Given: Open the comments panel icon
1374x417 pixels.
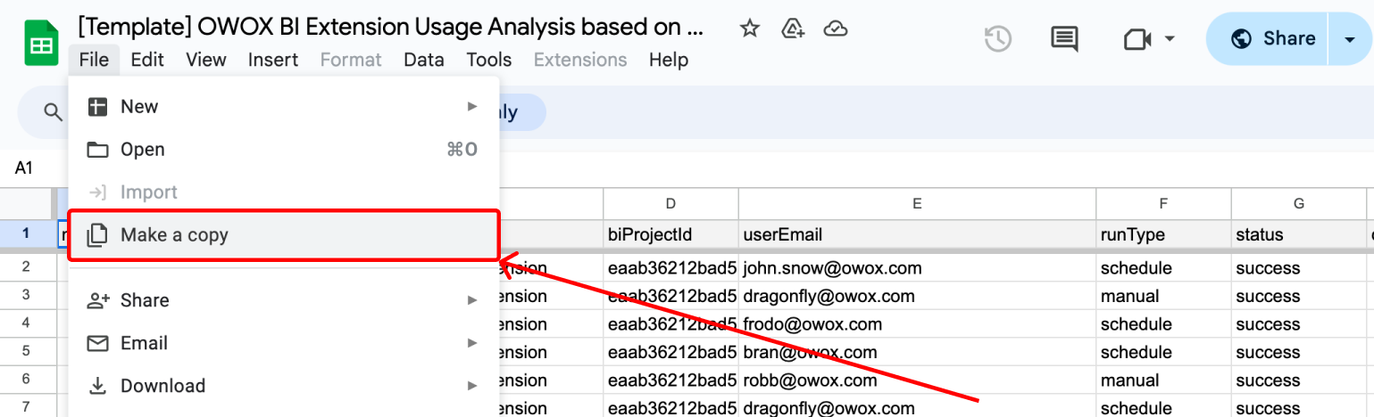Looking at the screenshot, I should point(1063,38).
